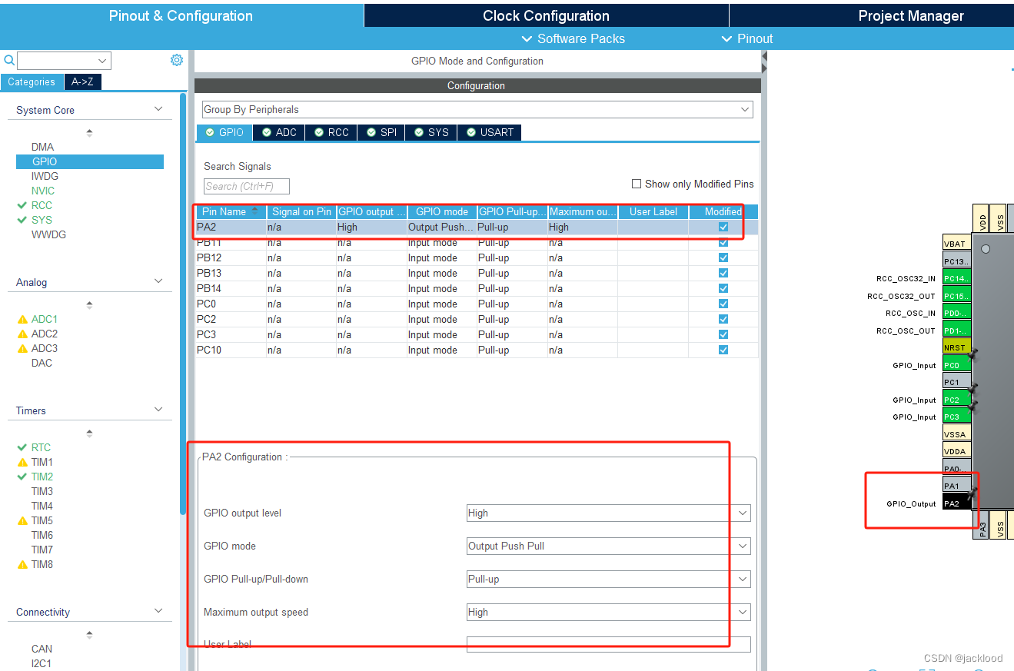Toggle Modified checkbox for PB14 row
Image resolution: width=1014 pixels, height=671 pixels.
coord(723,288)
